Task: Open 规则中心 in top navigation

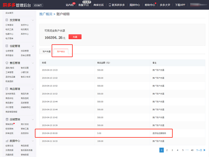Action: [x=135, y=5]
